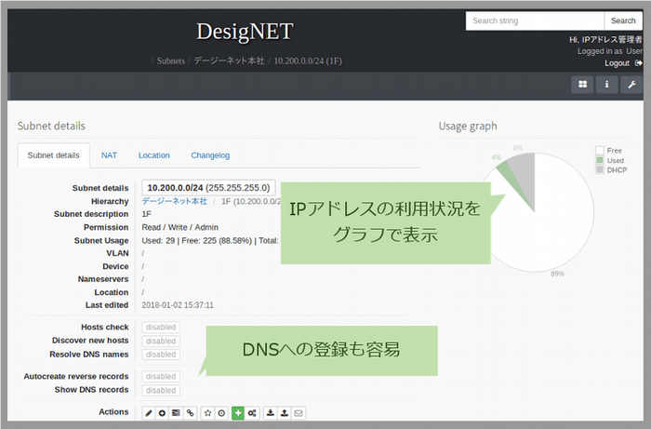
Task: Open the grid dashboard icon in toolbar
Action: (582, 85)
